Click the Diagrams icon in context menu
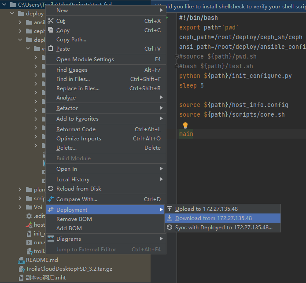The height and width of the screenshot is (283, 306). [50, 239]
